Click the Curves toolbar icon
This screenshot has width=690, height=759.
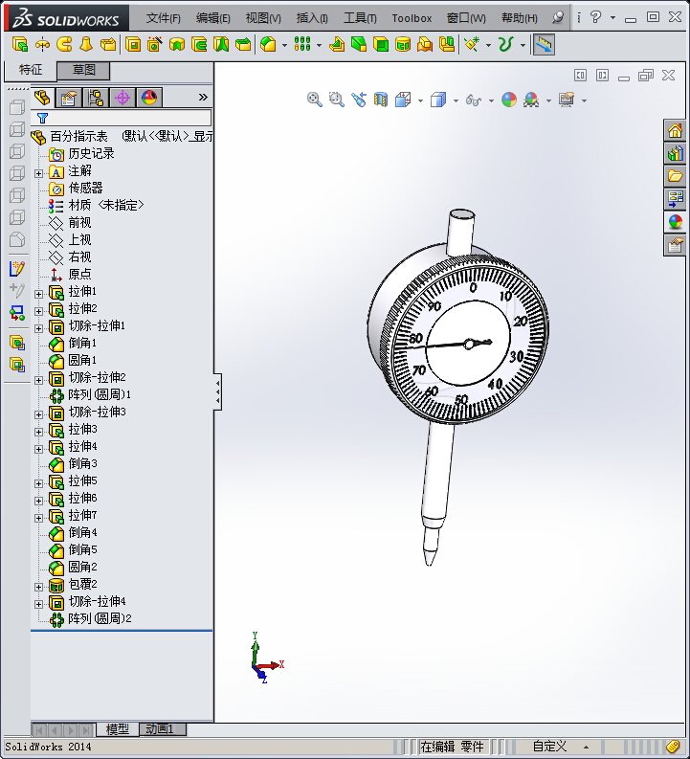click(x=505, y=45)
